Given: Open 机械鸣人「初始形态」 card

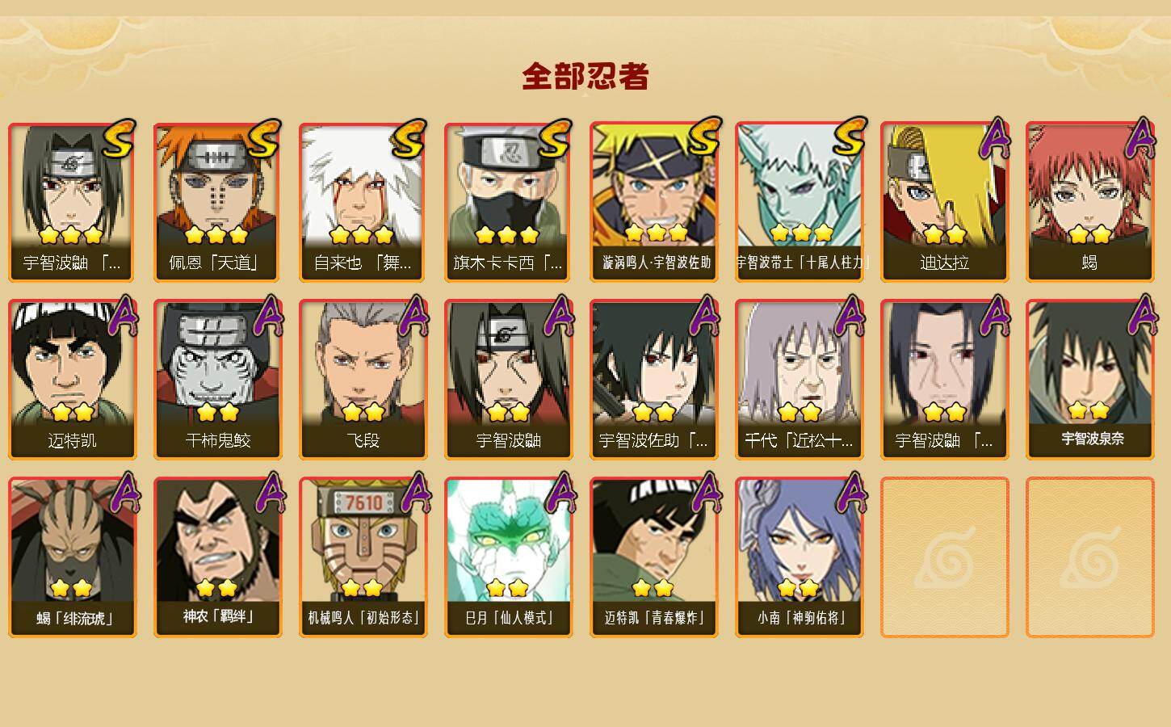Looking at the screenshot, I should click(363, 557).
